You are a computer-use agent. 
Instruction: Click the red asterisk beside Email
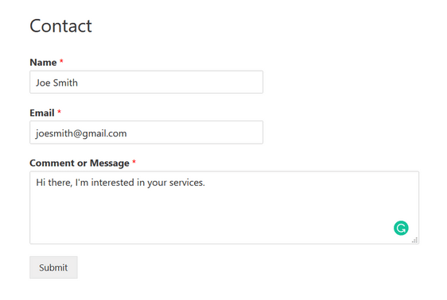(x=59, y=112)
